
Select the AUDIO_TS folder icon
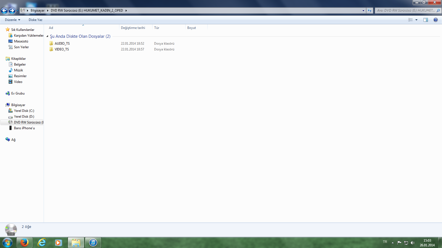coord(51,44)
